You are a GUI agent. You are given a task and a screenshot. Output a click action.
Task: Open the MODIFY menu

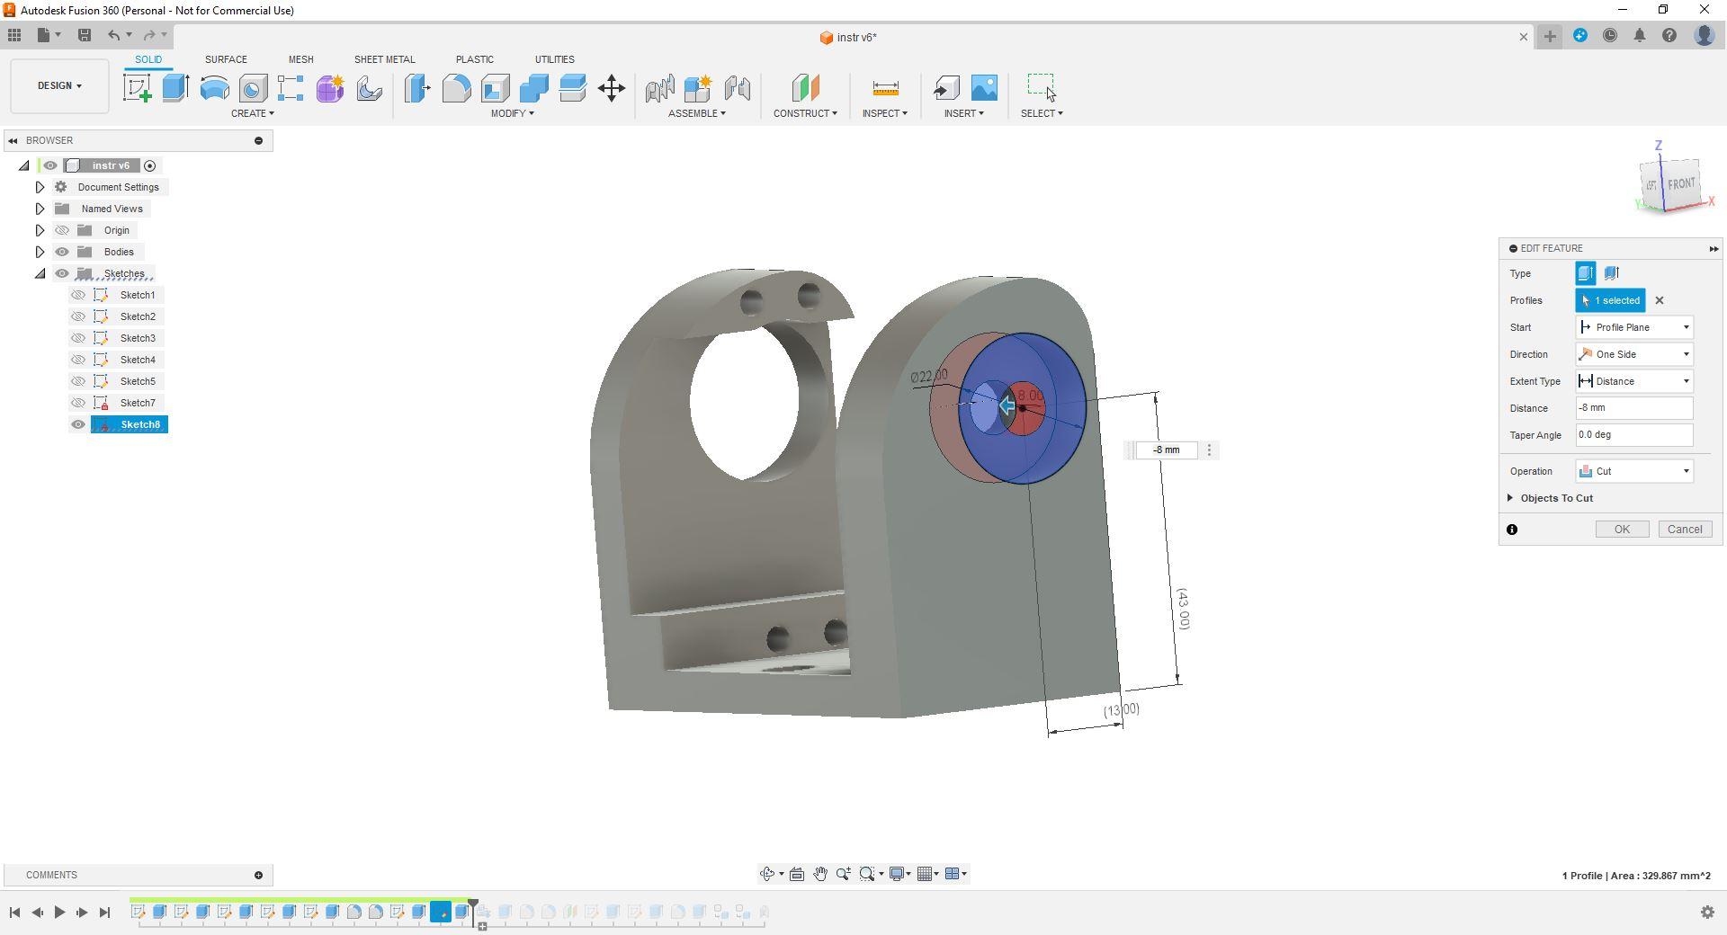tap(512, 113)
